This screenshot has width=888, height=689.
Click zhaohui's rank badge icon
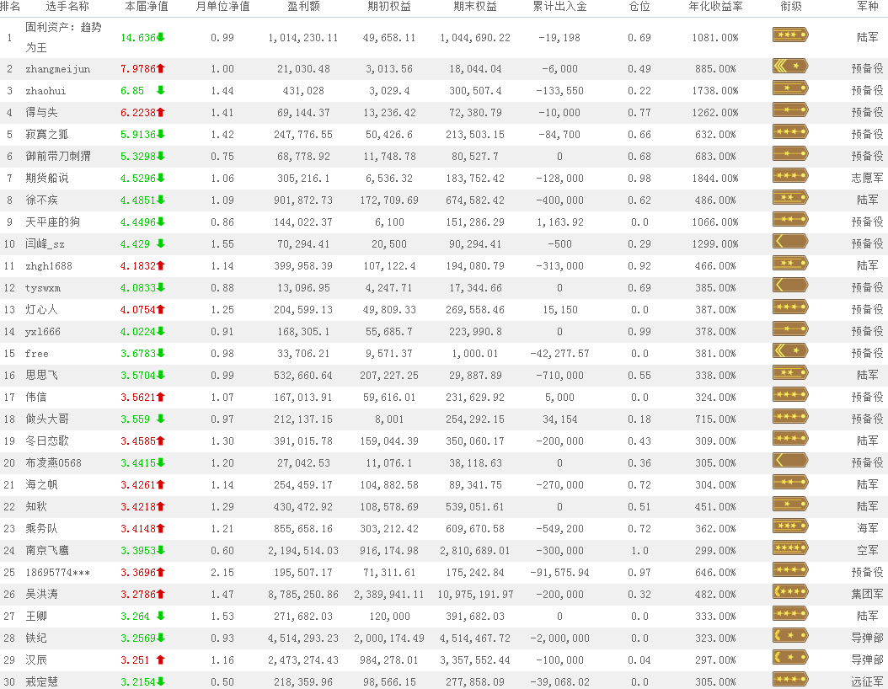click(790, 88)
